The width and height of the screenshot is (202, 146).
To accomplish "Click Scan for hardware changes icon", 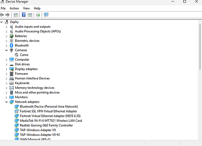I will click(46, 15).
